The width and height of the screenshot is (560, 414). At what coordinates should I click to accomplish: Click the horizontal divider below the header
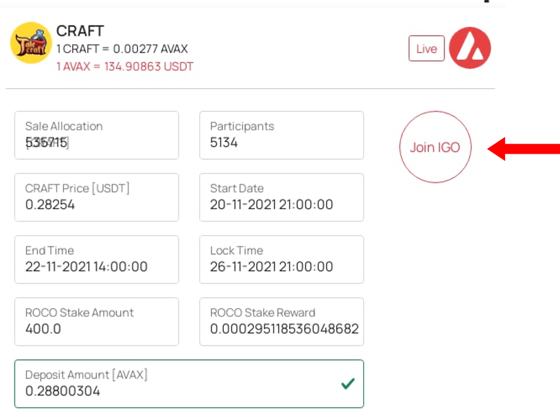pos(250,89)
